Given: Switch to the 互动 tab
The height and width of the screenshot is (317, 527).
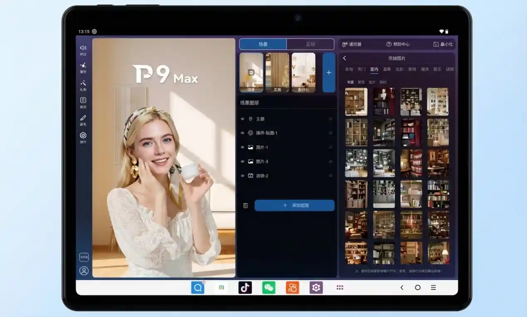Looking at the screenshot, I should [310, 44].
